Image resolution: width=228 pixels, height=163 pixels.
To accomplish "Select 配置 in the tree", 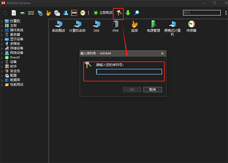I will click(x=13, y=75).
